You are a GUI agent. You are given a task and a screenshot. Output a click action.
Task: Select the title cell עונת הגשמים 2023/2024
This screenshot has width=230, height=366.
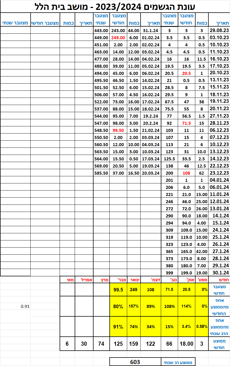pos(115,6)
